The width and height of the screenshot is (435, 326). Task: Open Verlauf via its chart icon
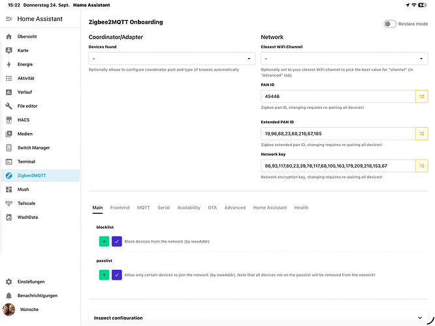(x=9, y=92)
